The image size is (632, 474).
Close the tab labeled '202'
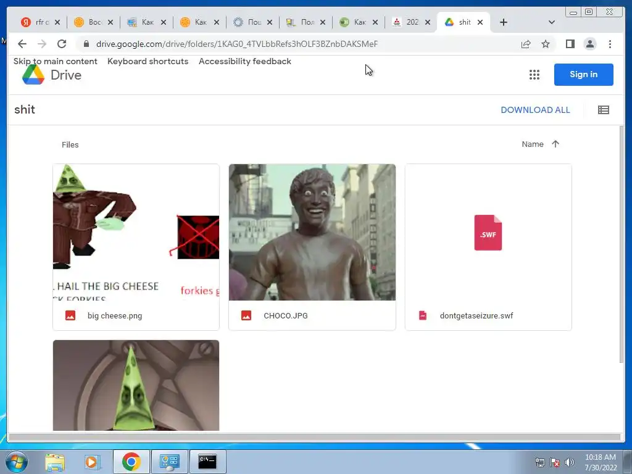[x=428, y=22]
